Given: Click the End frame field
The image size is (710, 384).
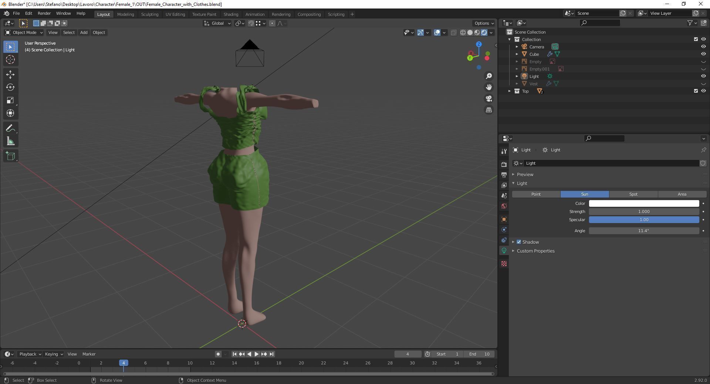Looking at the screenshot, I should click(480, 354).
